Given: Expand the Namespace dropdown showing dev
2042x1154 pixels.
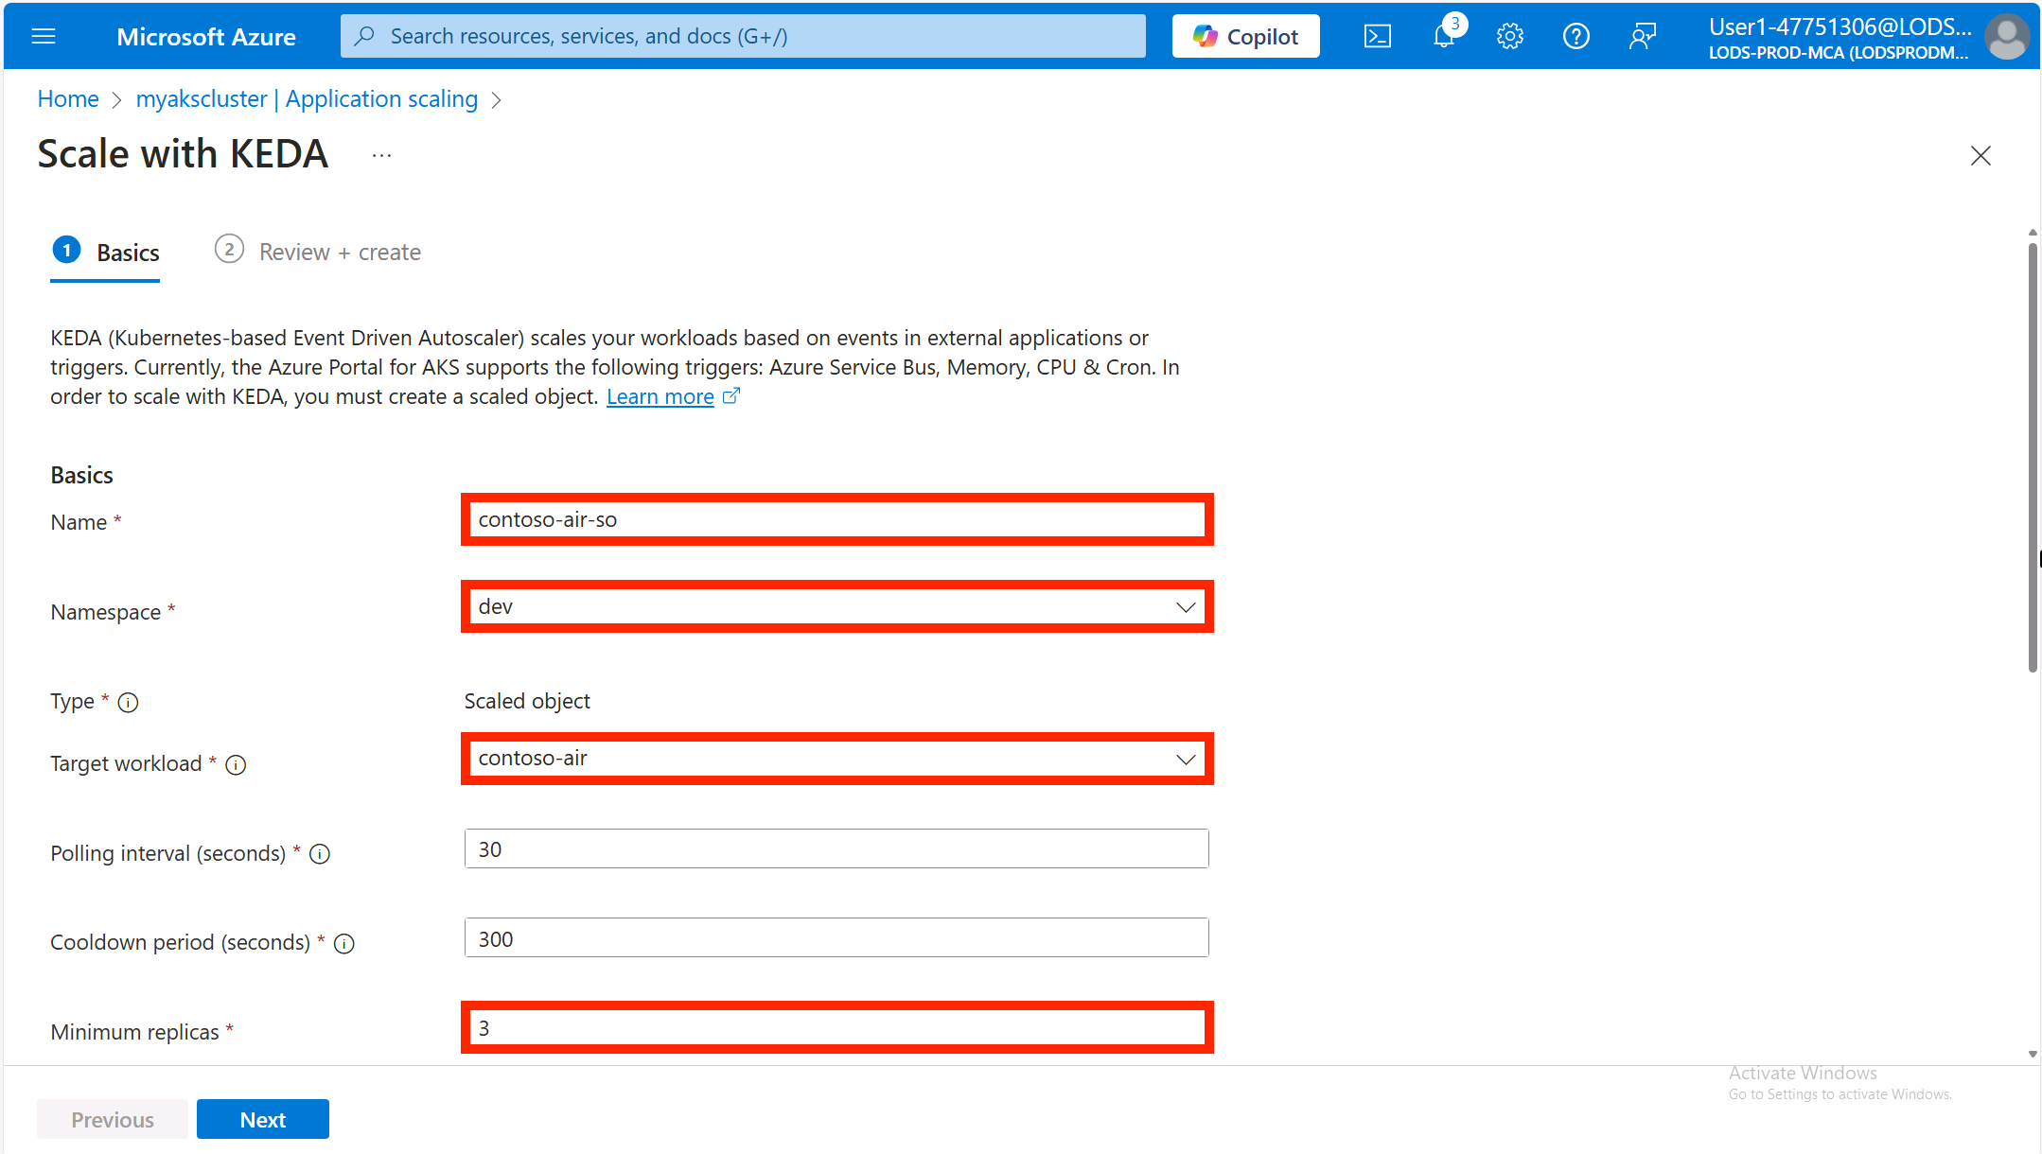Looking at the screenshot, I should point(836,606).
